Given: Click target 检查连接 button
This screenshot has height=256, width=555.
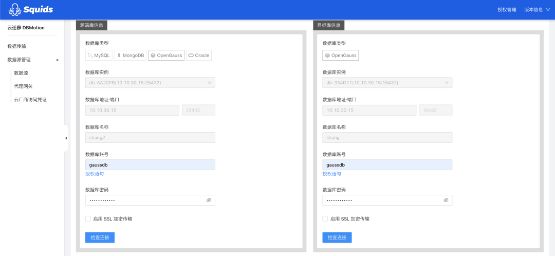Looking at the screenshot, I should click(337, 237).
